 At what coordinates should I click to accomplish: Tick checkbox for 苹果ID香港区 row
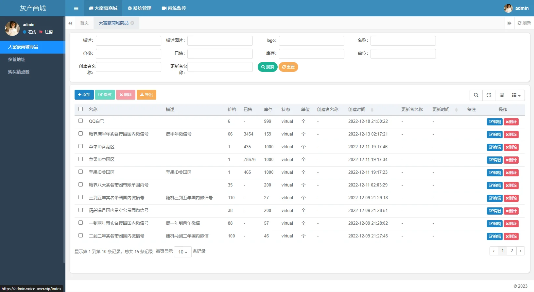point(81,146)
